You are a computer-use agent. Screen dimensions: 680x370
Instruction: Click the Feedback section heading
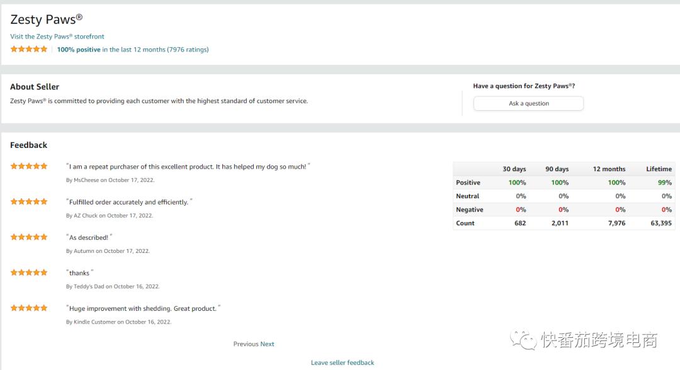pos(28,145)
